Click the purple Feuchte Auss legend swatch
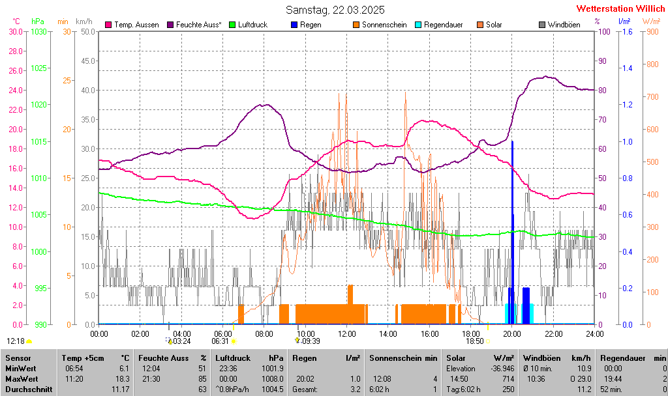 pyautogui.click(x=170, y=25)
